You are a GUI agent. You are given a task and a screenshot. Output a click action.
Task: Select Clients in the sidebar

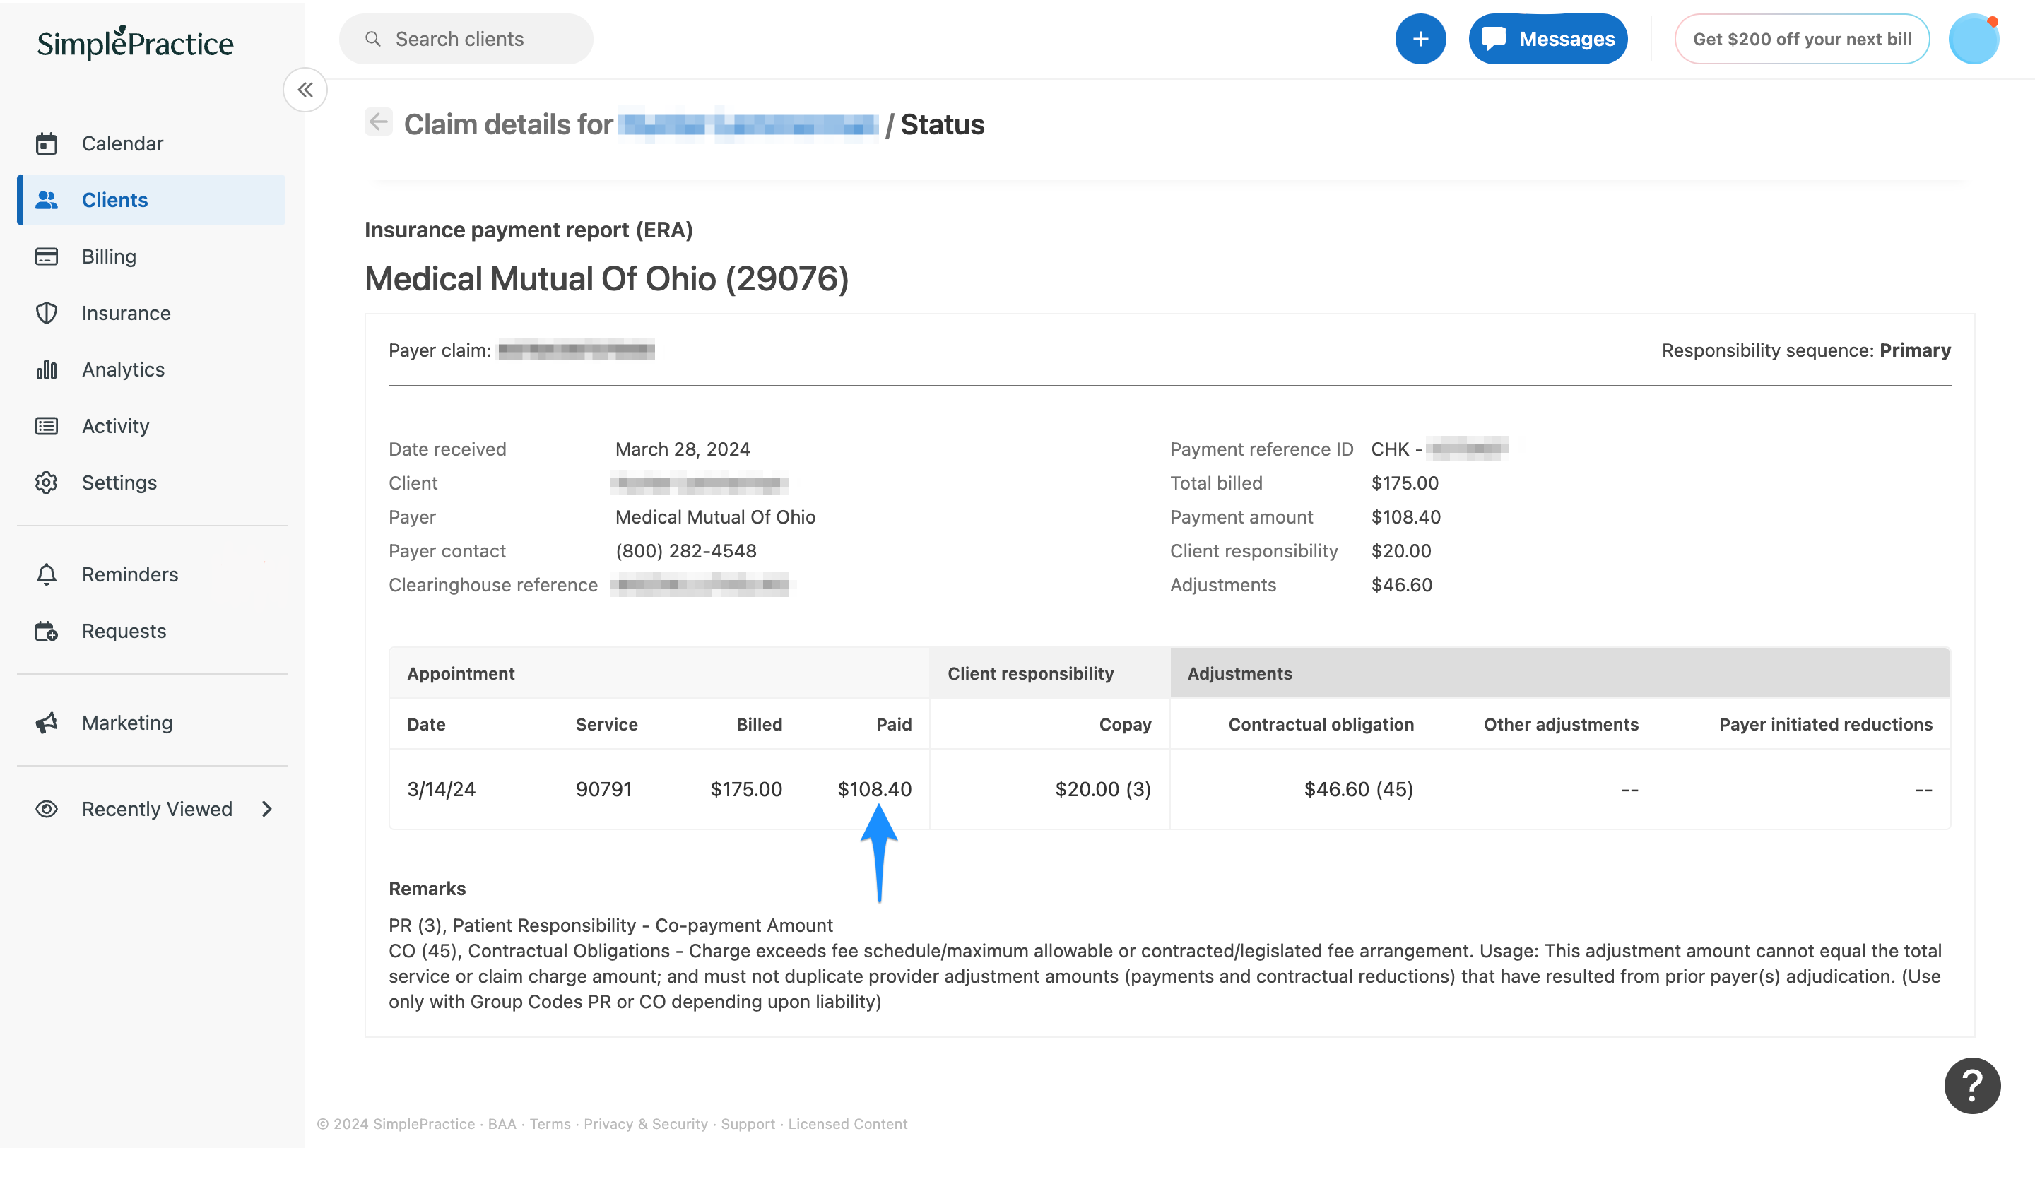151,200
